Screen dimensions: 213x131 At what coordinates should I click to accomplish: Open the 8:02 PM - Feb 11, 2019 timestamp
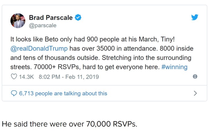point(69,77)
